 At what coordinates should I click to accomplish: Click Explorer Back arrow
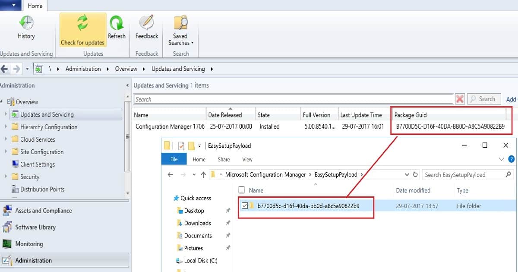coord(170,175)
